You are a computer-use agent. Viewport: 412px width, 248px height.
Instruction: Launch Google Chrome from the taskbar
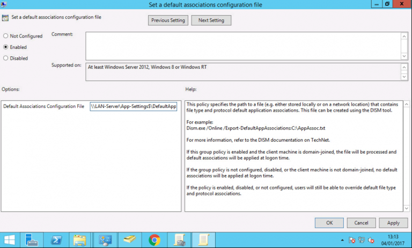coord(154,240)
